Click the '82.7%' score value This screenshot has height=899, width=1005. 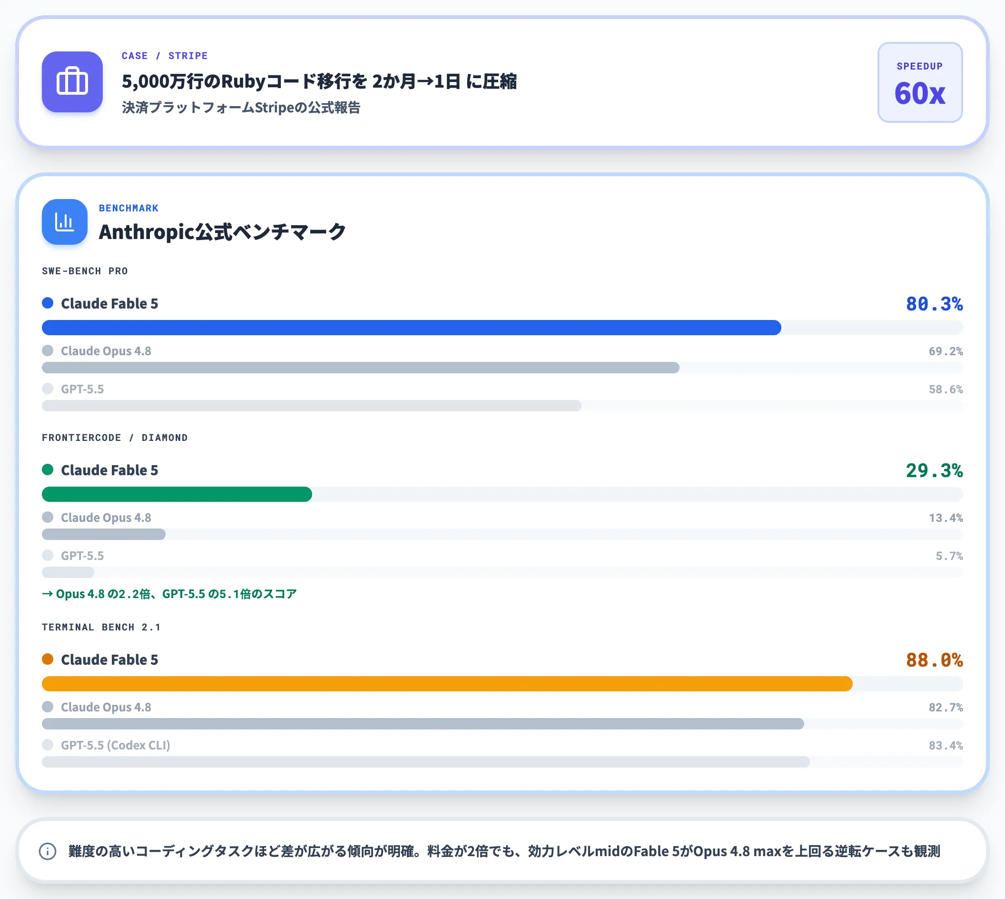point(945,708)
